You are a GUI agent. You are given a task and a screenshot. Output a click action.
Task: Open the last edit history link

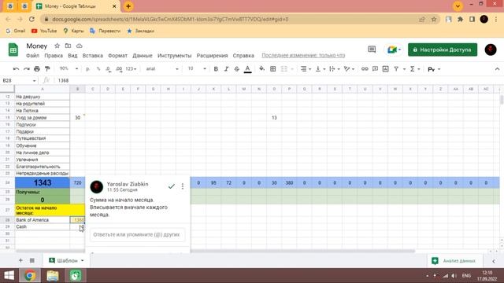303,56
